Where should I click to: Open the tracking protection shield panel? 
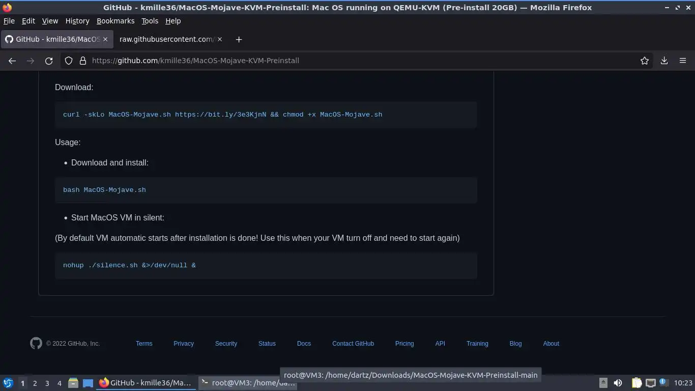pyautogui.click(x=69, y=61)
